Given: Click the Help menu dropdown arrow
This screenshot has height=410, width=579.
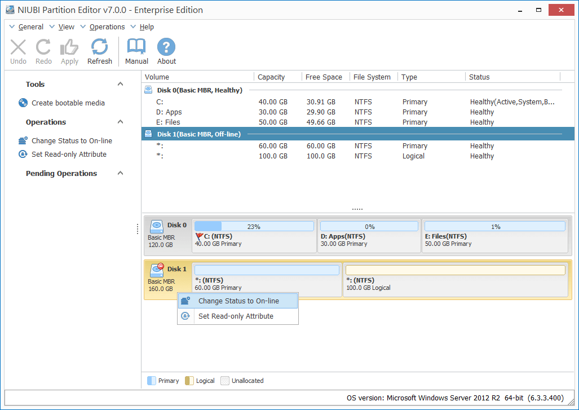Looking at the screenshot, I should (133, 27).
